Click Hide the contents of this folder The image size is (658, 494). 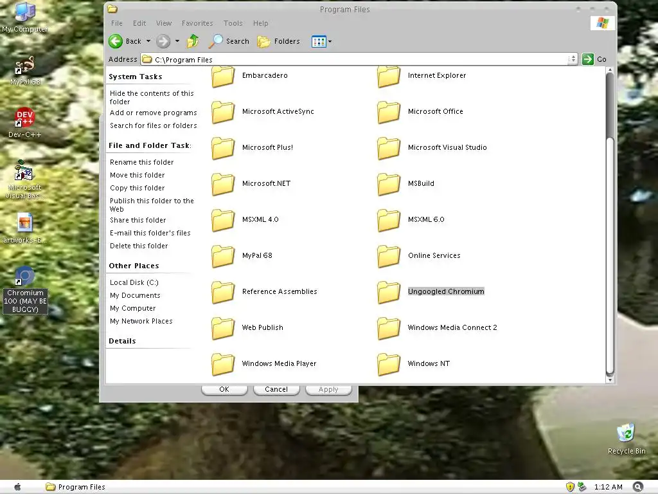coord(152,98)
